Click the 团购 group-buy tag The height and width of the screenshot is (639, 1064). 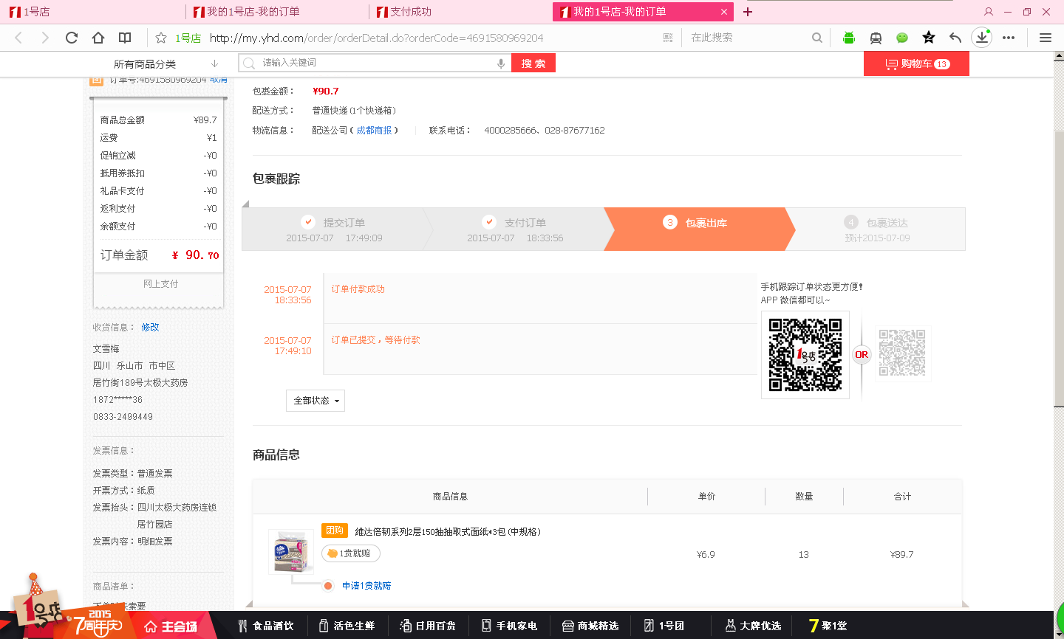click(335, 531)
